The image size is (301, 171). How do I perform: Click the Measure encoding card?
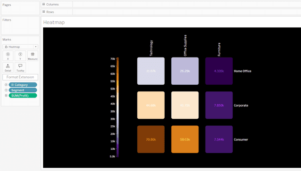pos(32,56)
